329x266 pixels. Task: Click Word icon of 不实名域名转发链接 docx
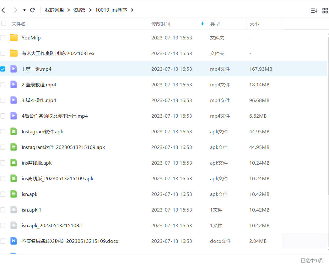point(13,241)
